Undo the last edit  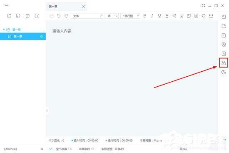click(x=59, y=16)
